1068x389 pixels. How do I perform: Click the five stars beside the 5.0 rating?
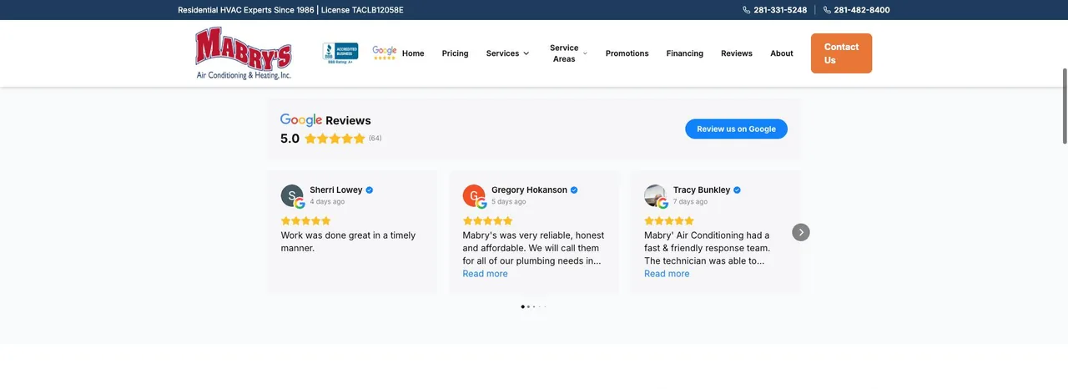[335, 139]
